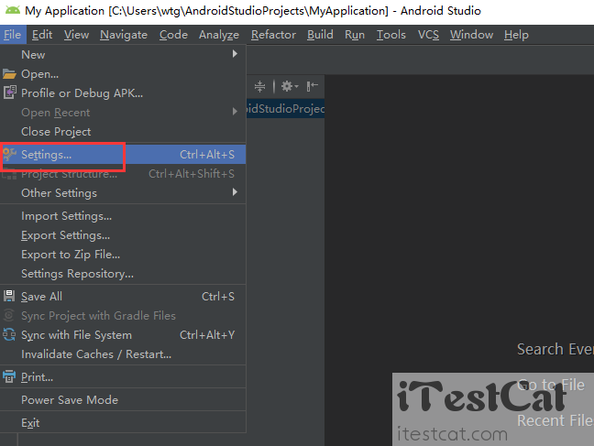Open the Code menu
Screen dimensions: 594x446
click(x=173, y=35)
